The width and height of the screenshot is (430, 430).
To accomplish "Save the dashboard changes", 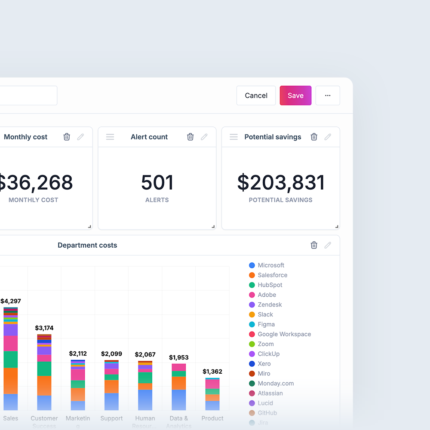I will [295, 95].
